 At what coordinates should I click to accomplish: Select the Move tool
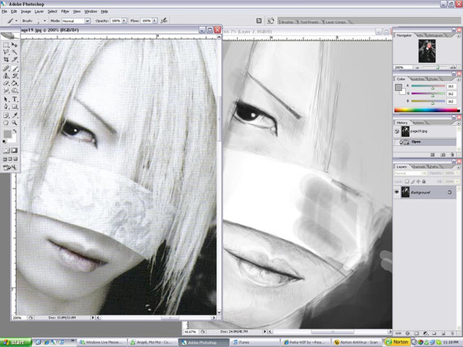tap(15, 45)
